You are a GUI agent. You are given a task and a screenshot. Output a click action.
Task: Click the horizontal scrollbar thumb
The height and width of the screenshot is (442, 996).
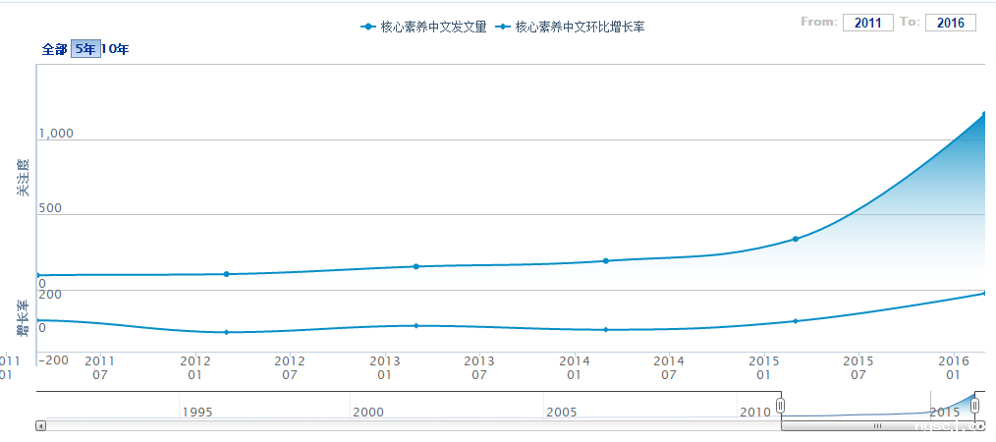[x=878, y=425]
